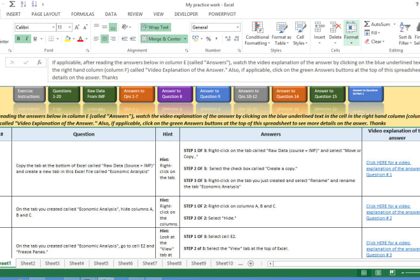The image size is (420, 280).
Task: Toggle bottom align (highlighted) icon
Action: click(x=113, y=27)
